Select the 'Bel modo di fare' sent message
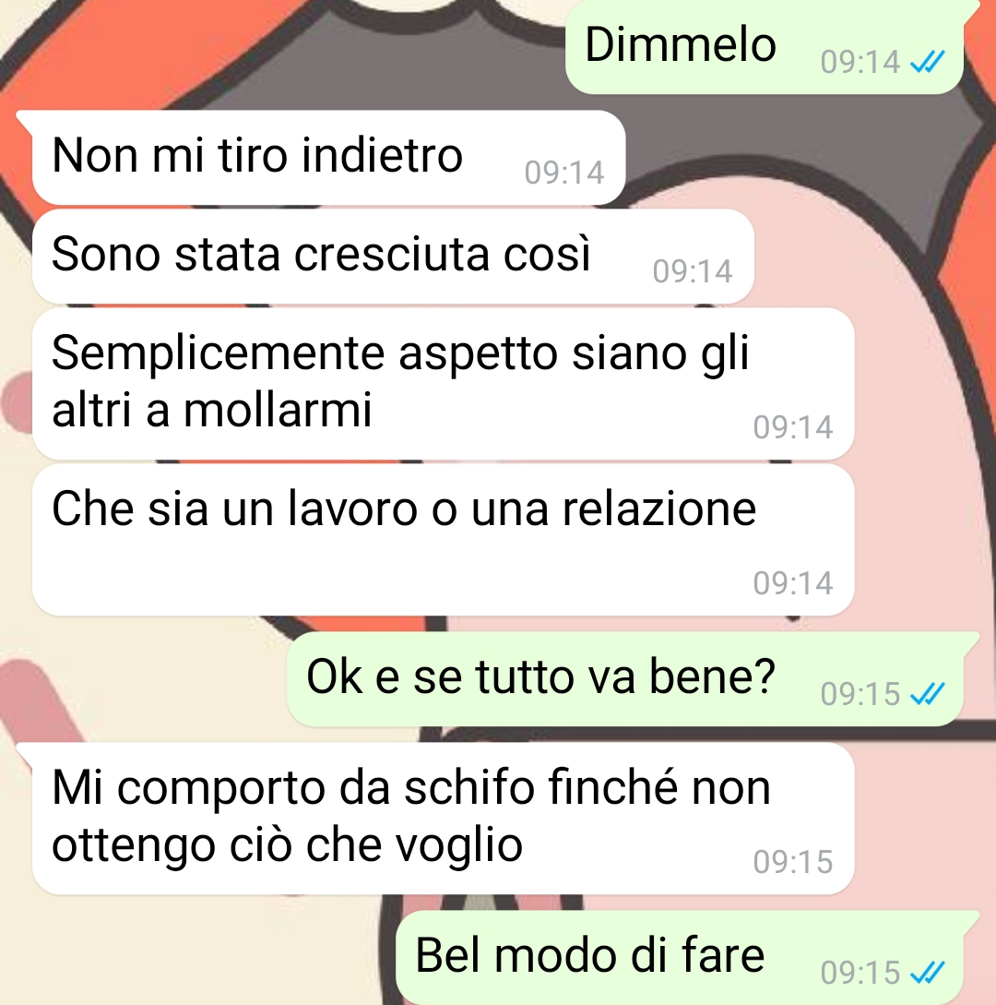The height and width of the screenshot is (1005, 996). click(680, 958)
